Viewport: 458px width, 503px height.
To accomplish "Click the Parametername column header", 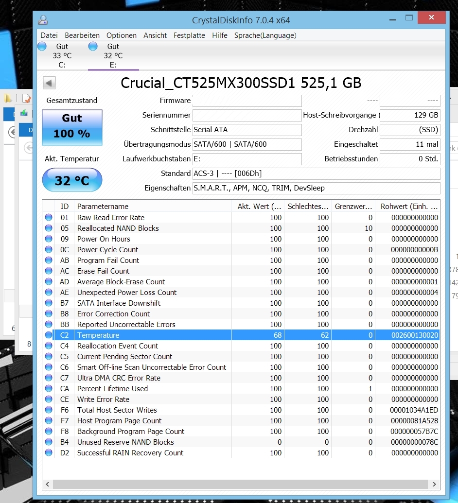I will pos(153,206).
